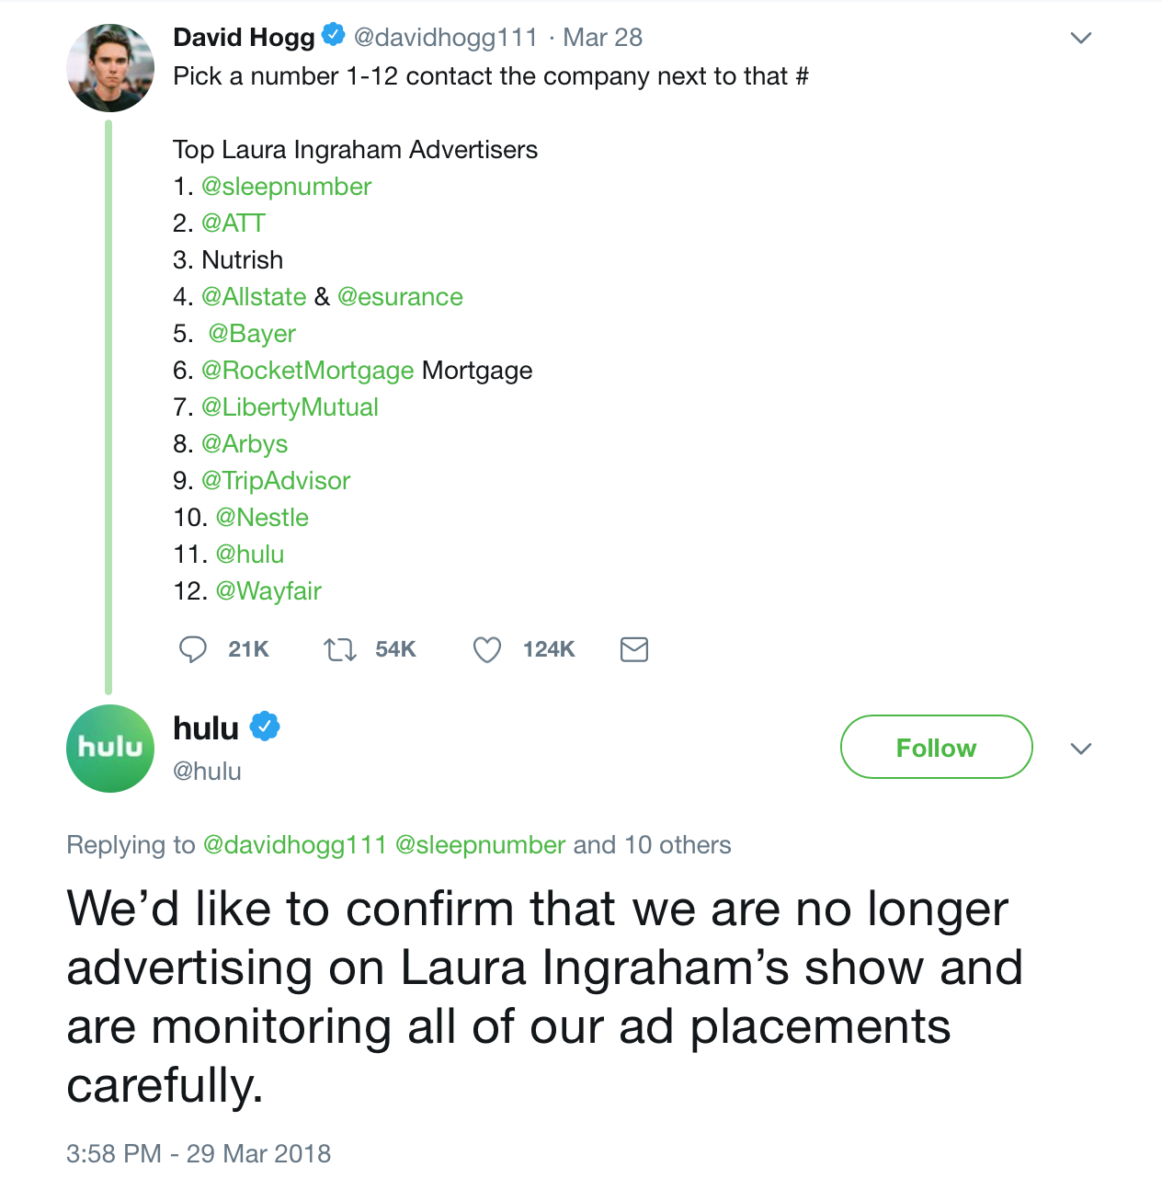Click hulu's blue verified badge
Viewport: 1162px width, 1190px height.
tap(265, 727)
